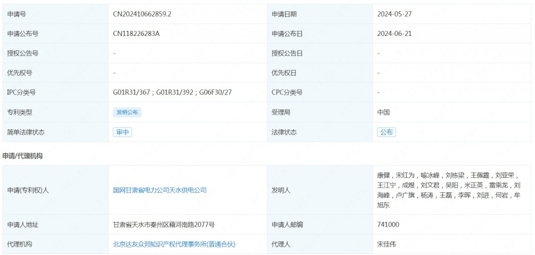Click the 发明人 field label

281,190
